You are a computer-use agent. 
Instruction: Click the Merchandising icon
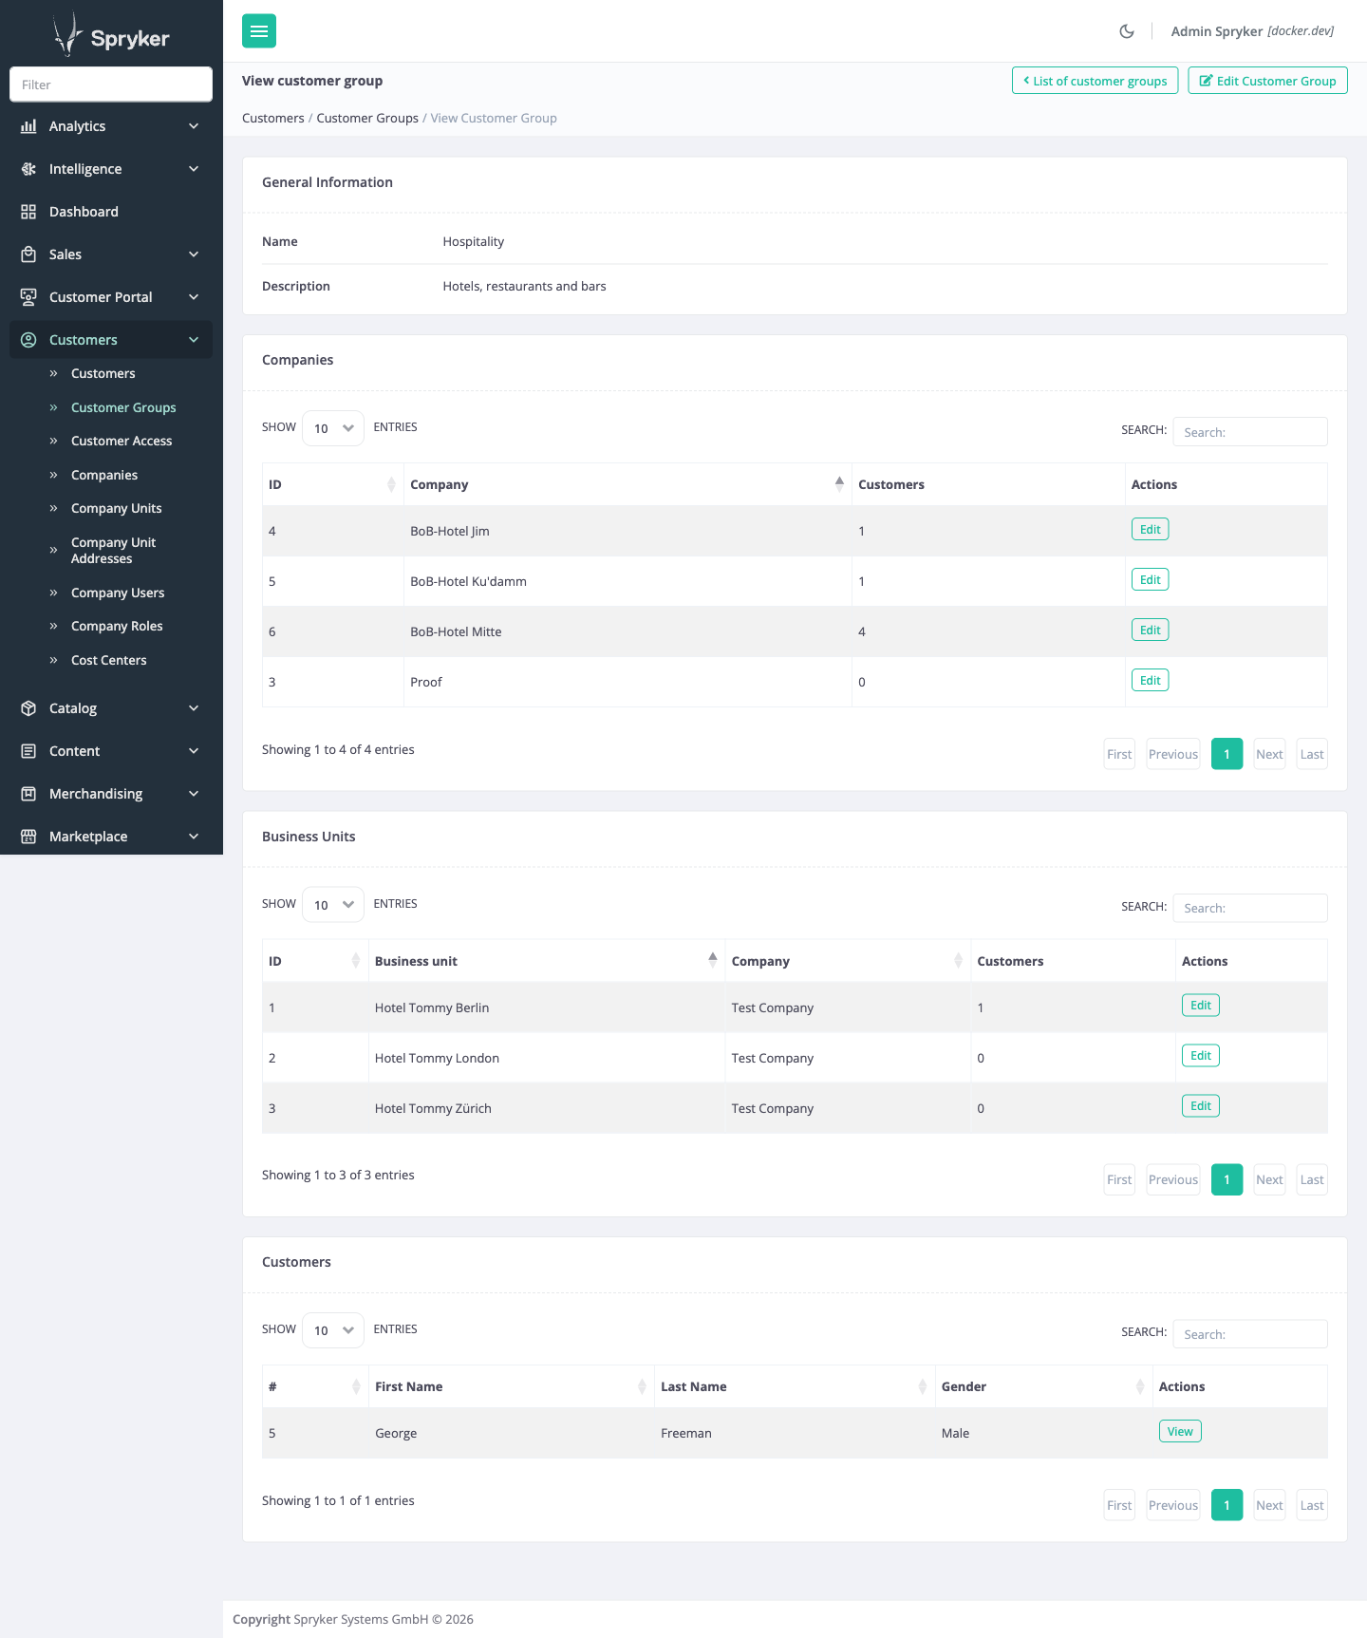pos(28,794)
